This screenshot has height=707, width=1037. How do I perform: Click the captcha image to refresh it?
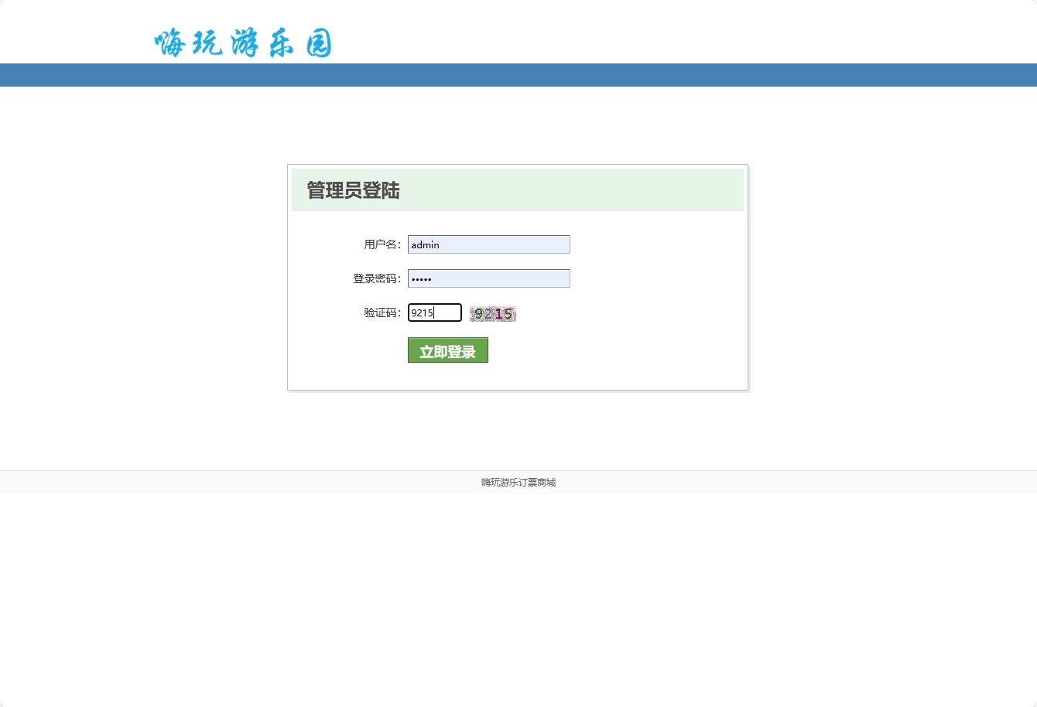492,313
